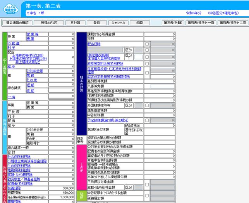This screenshot has height=203, width=249.
Task: Enable the 政党等寄附金等特別控除 checkbox
Action: click(x=147, y=64)
